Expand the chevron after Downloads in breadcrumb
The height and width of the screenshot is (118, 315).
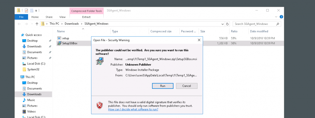pyautogui.click(x=82, y=24)
